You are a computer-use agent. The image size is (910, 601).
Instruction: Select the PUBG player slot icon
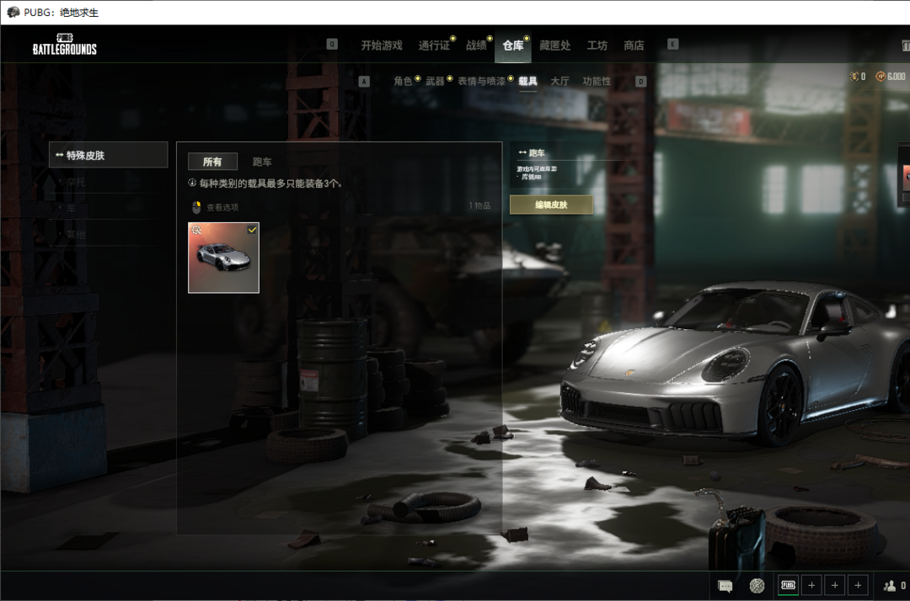[788, 585]
